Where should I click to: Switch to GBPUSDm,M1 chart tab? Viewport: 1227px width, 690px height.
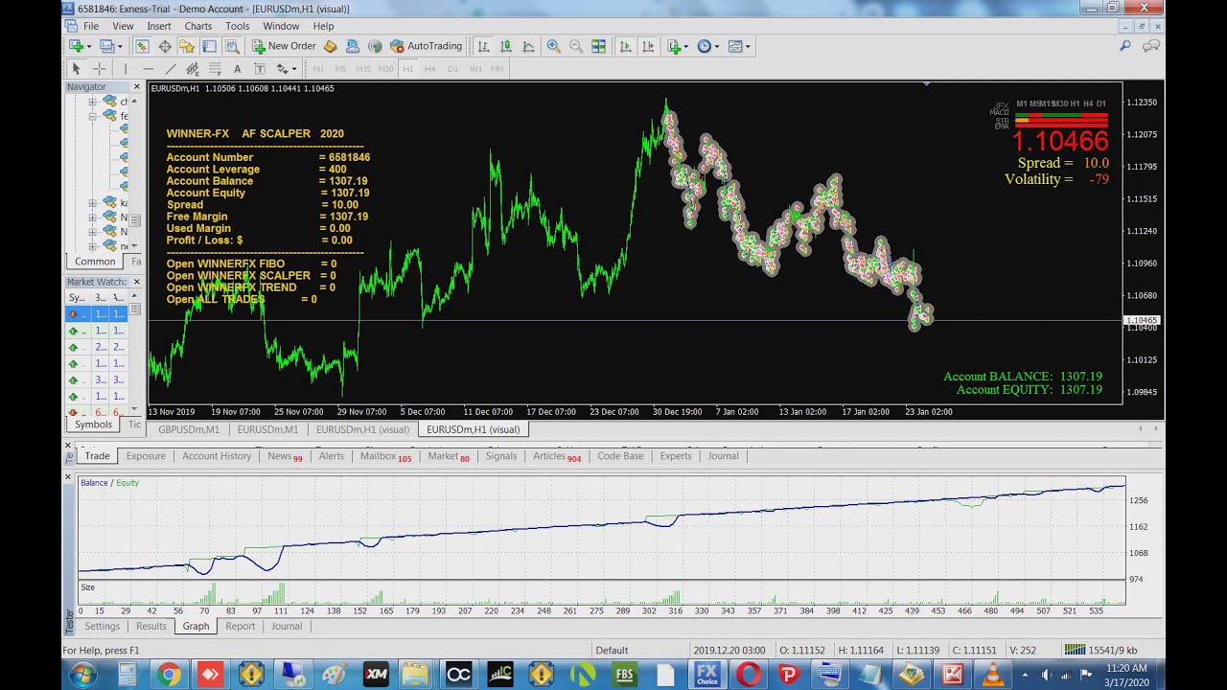coord(189,429)
